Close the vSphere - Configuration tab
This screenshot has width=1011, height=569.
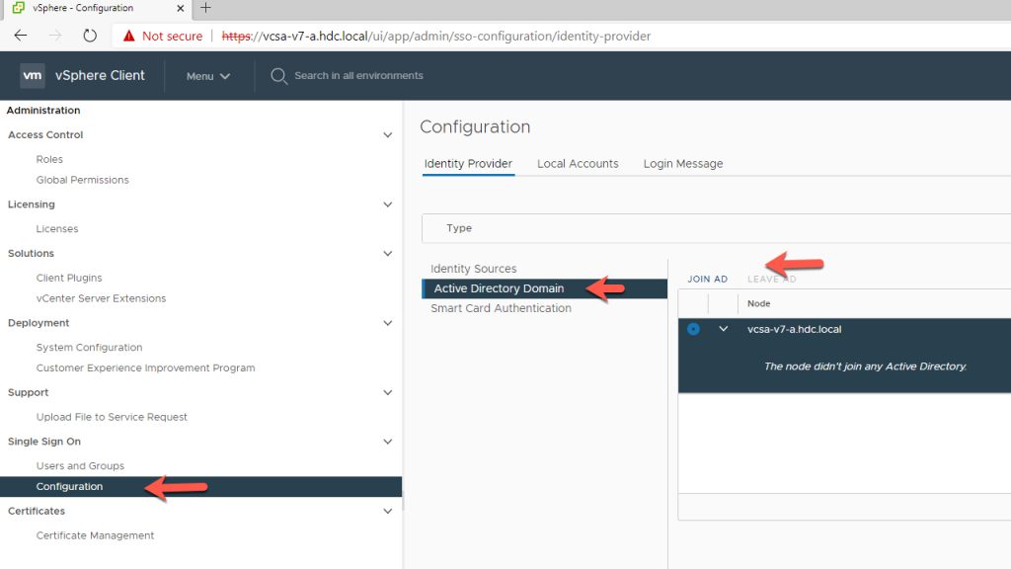[x=181, y=8]
